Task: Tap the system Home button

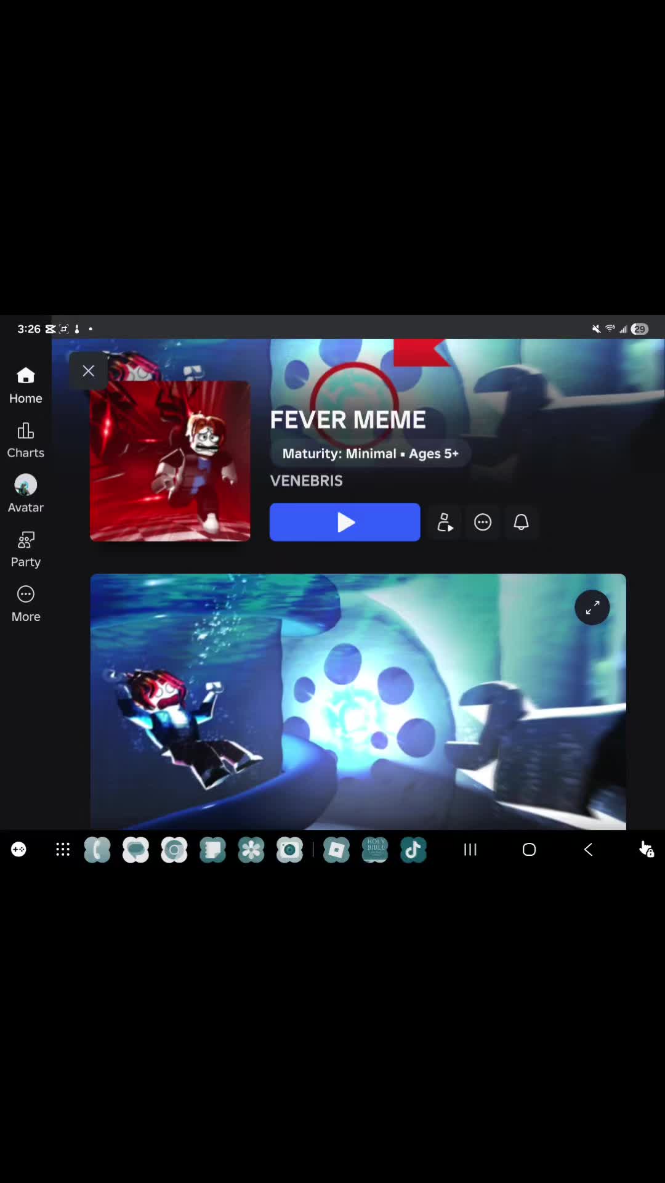Action: click(x=529, y=850)
